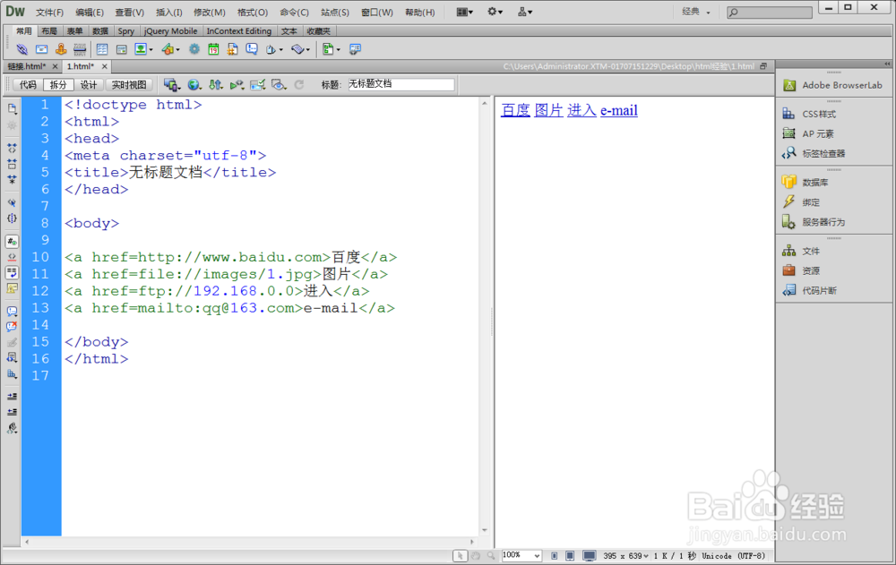Toggle Word Wrap in coding toolbar

[12, 272]
